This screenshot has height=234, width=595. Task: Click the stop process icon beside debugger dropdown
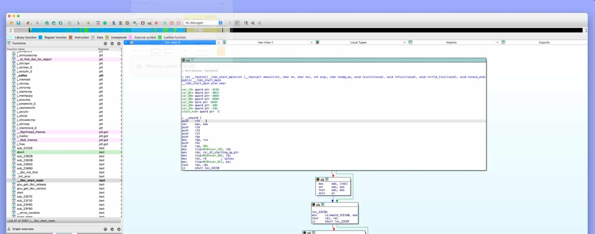179,23
